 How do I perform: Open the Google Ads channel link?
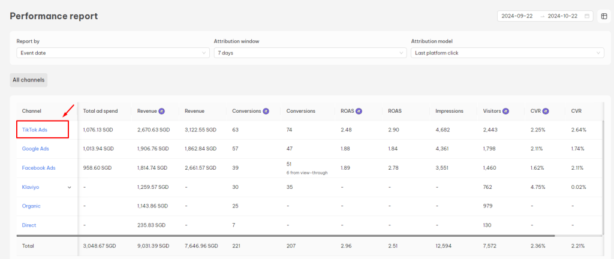(35, 149)
